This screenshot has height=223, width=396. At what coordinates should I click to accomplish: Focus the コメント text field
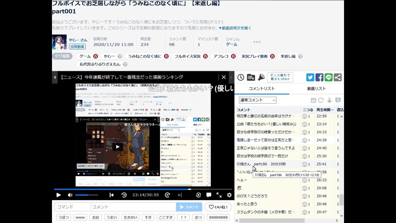pyautogui.click(x=133, y=207)
